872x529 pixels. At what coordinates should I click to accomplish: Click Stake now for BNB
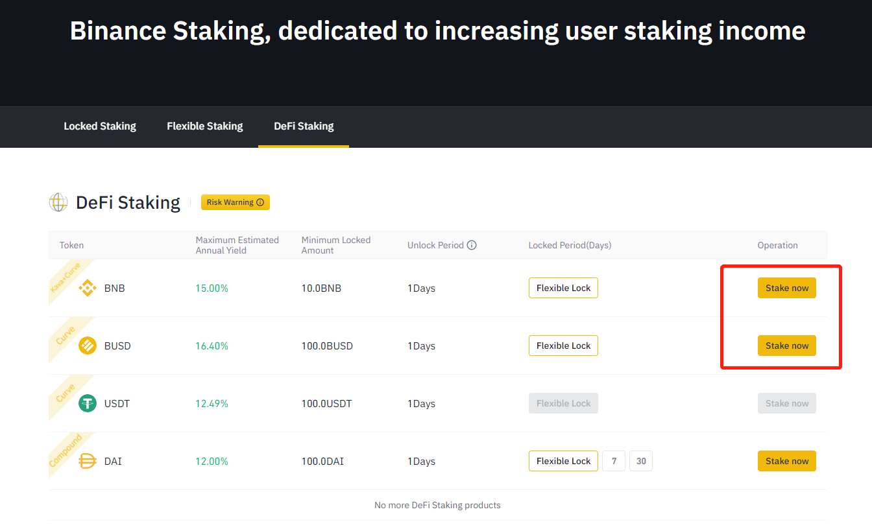[786, 288]
